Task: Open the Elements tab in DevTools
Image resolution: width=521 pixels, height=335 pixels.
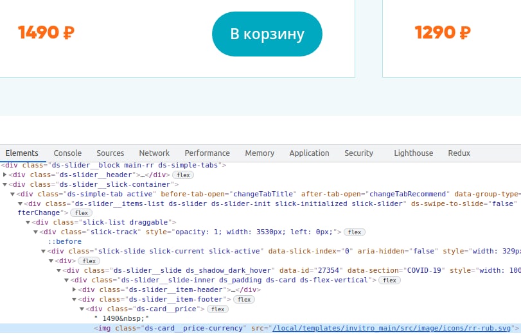Action: point(22,153)
